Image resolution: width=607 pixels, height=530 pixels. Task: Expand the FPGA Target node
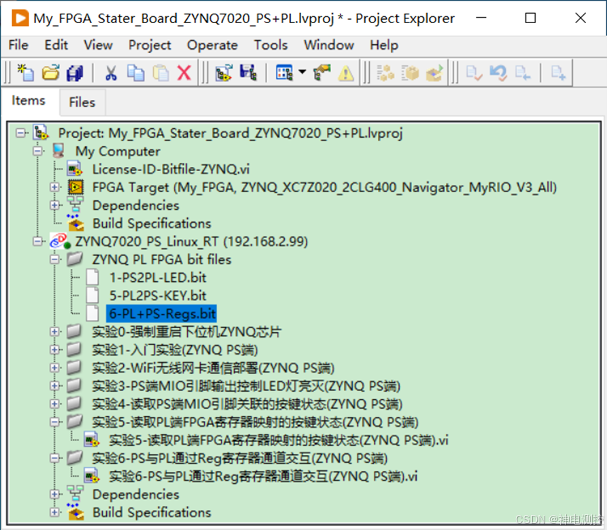[x=54, y=188]
